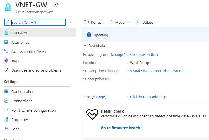Click the Refresh circular arrow icon

coord(86,22)
